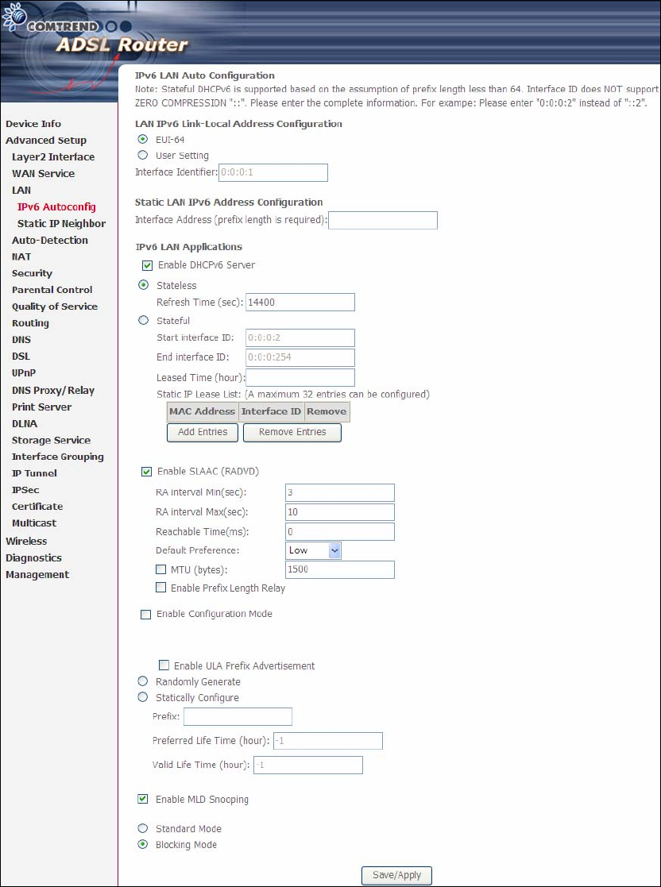Click Start interface ID field
Viewport: 661px width, 887px height.
click(300, 337)
